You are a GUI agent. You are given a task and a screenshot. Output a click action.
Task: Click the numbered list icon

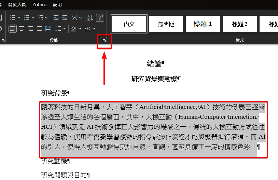(27, 18)
